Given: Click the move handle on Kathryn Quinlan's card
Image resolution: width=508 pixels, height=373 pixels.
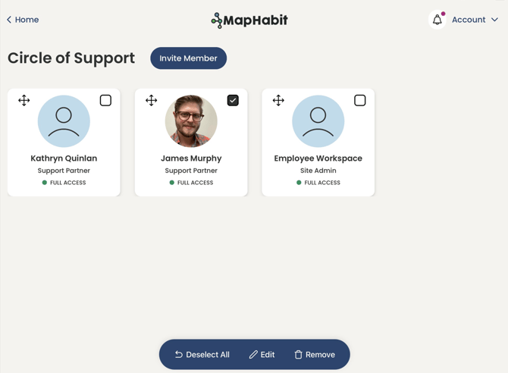Looking at the screenshot, I should pyautogui.click(x=24, y=100).
